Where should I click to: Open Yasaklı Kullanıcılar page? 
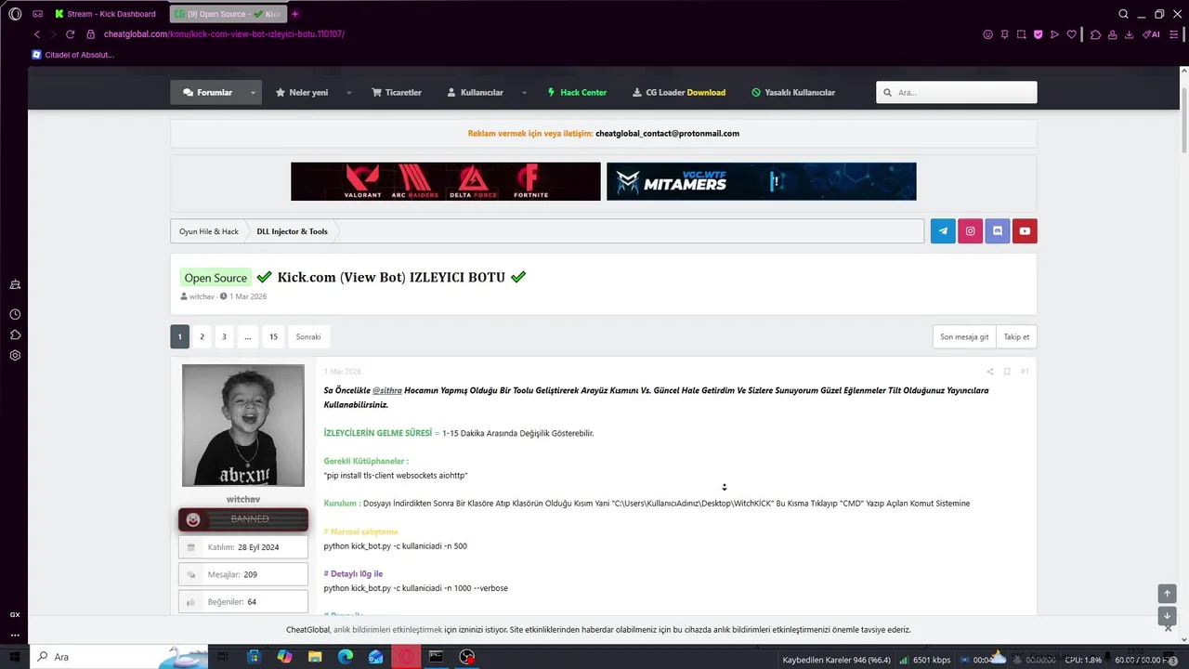pyautogui.click(x=793, y=93)
